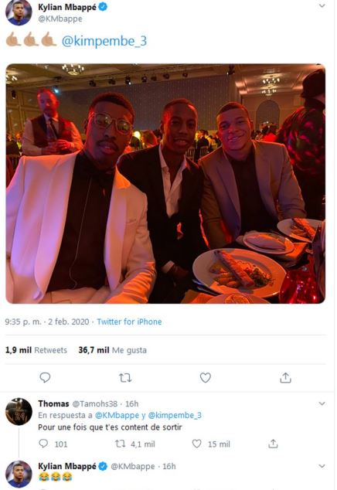Screen dimensions: 337x490
Task: Open the @kimpembe_3 mention in tweet
Action: click(104, 41)
